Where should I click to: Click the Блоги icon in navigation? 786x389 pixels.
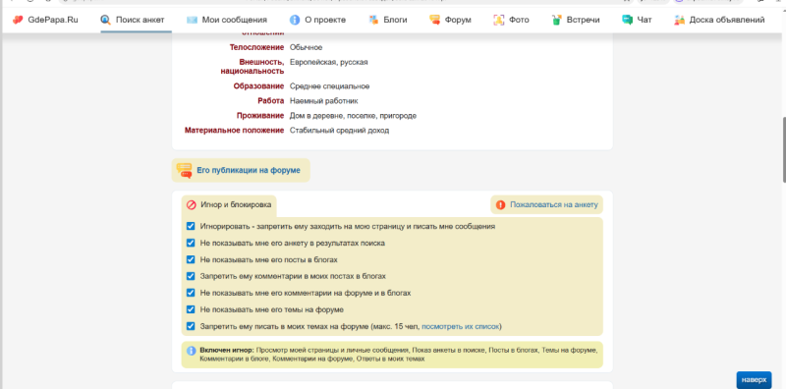[x=373, y=20]
